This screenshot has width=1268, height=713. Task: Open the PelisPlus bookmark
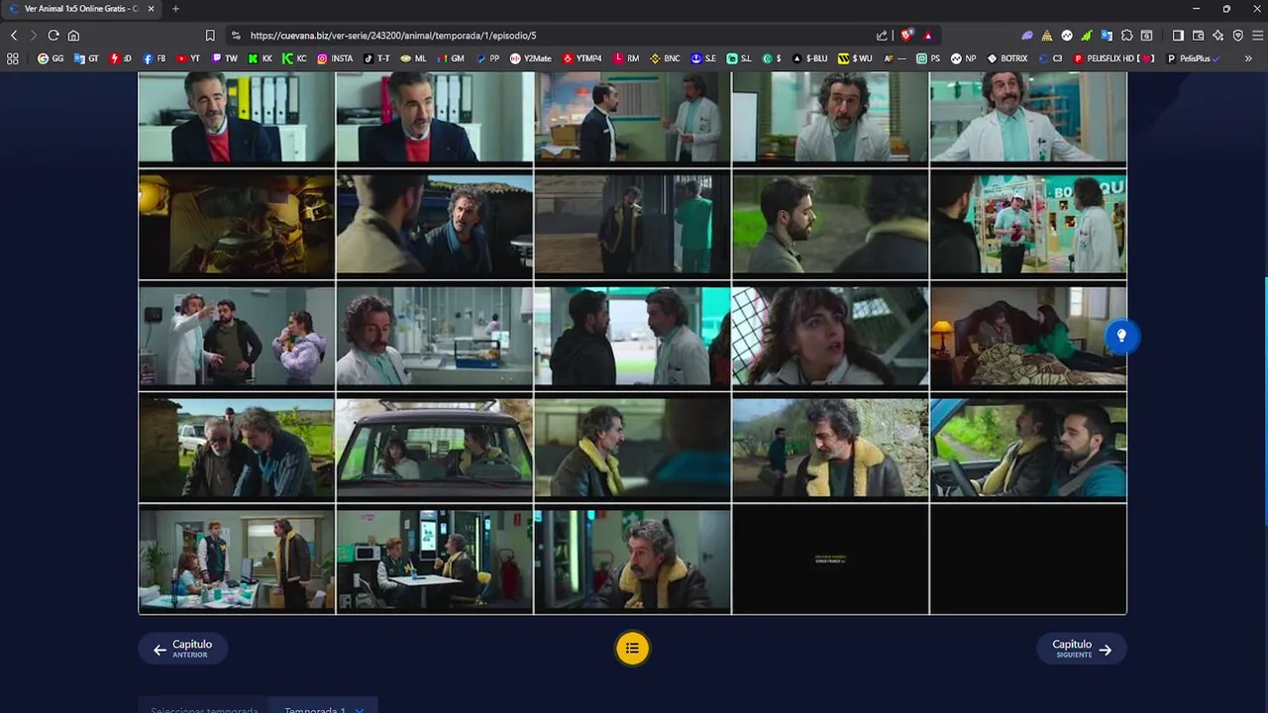coord(1194,58)
